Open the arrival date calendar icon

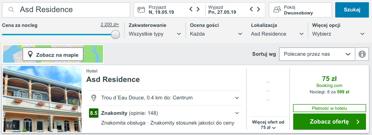[141, 10]
